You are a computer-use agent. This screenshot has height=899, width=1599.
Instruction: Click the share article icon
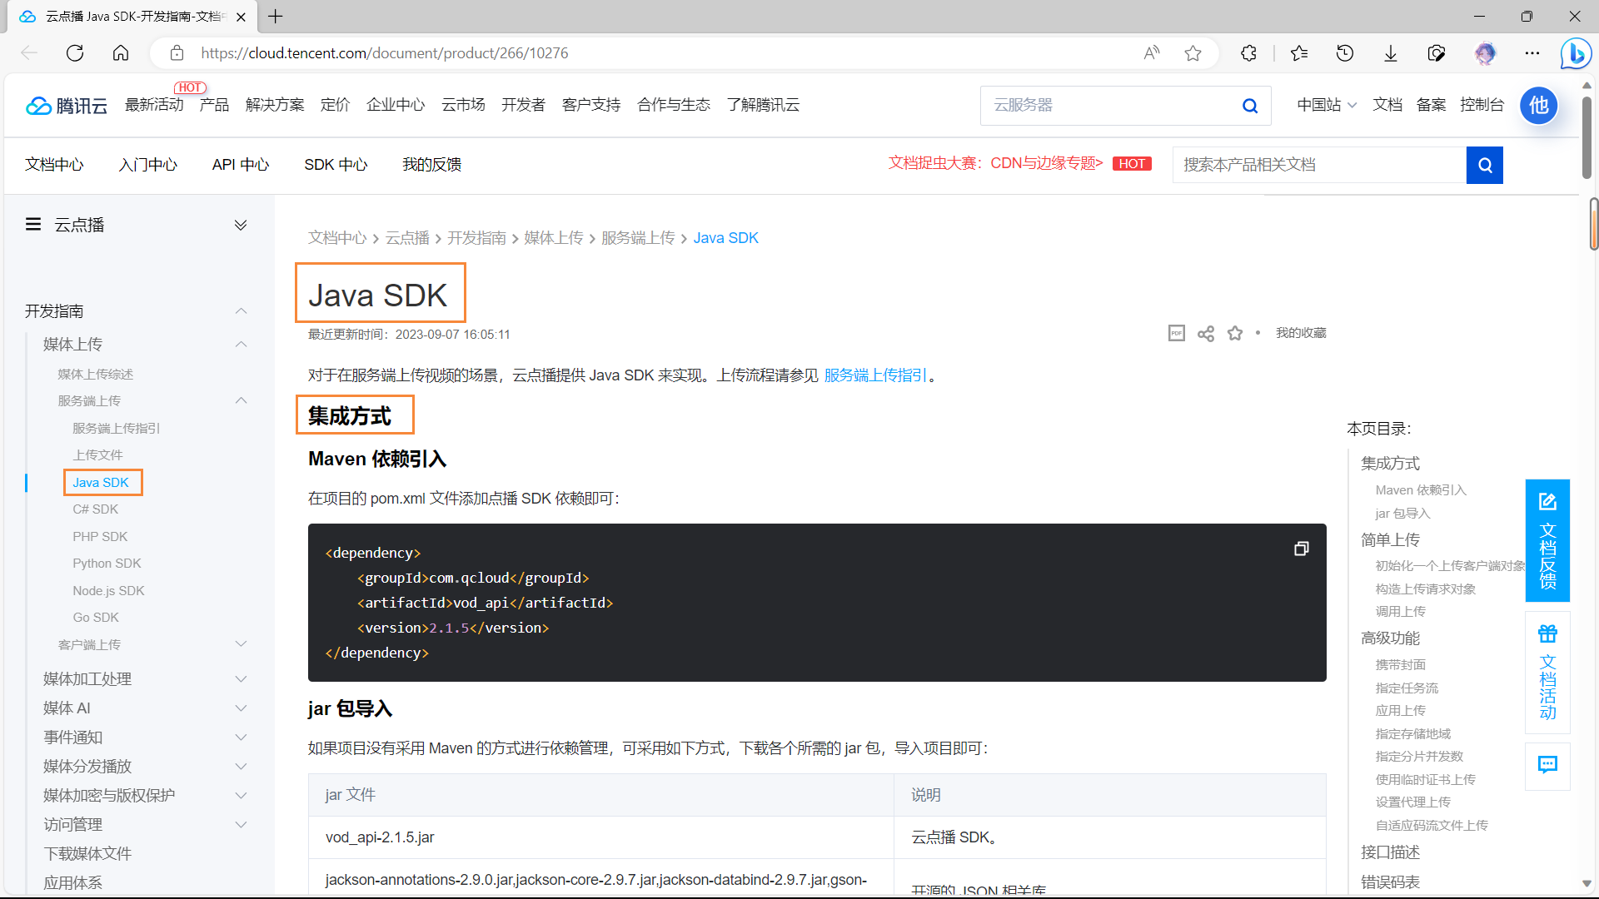[x=1205, y=334]
